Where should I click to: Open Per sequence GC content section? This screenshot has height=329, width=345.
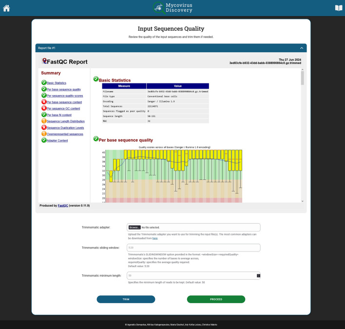click(63, 109)
